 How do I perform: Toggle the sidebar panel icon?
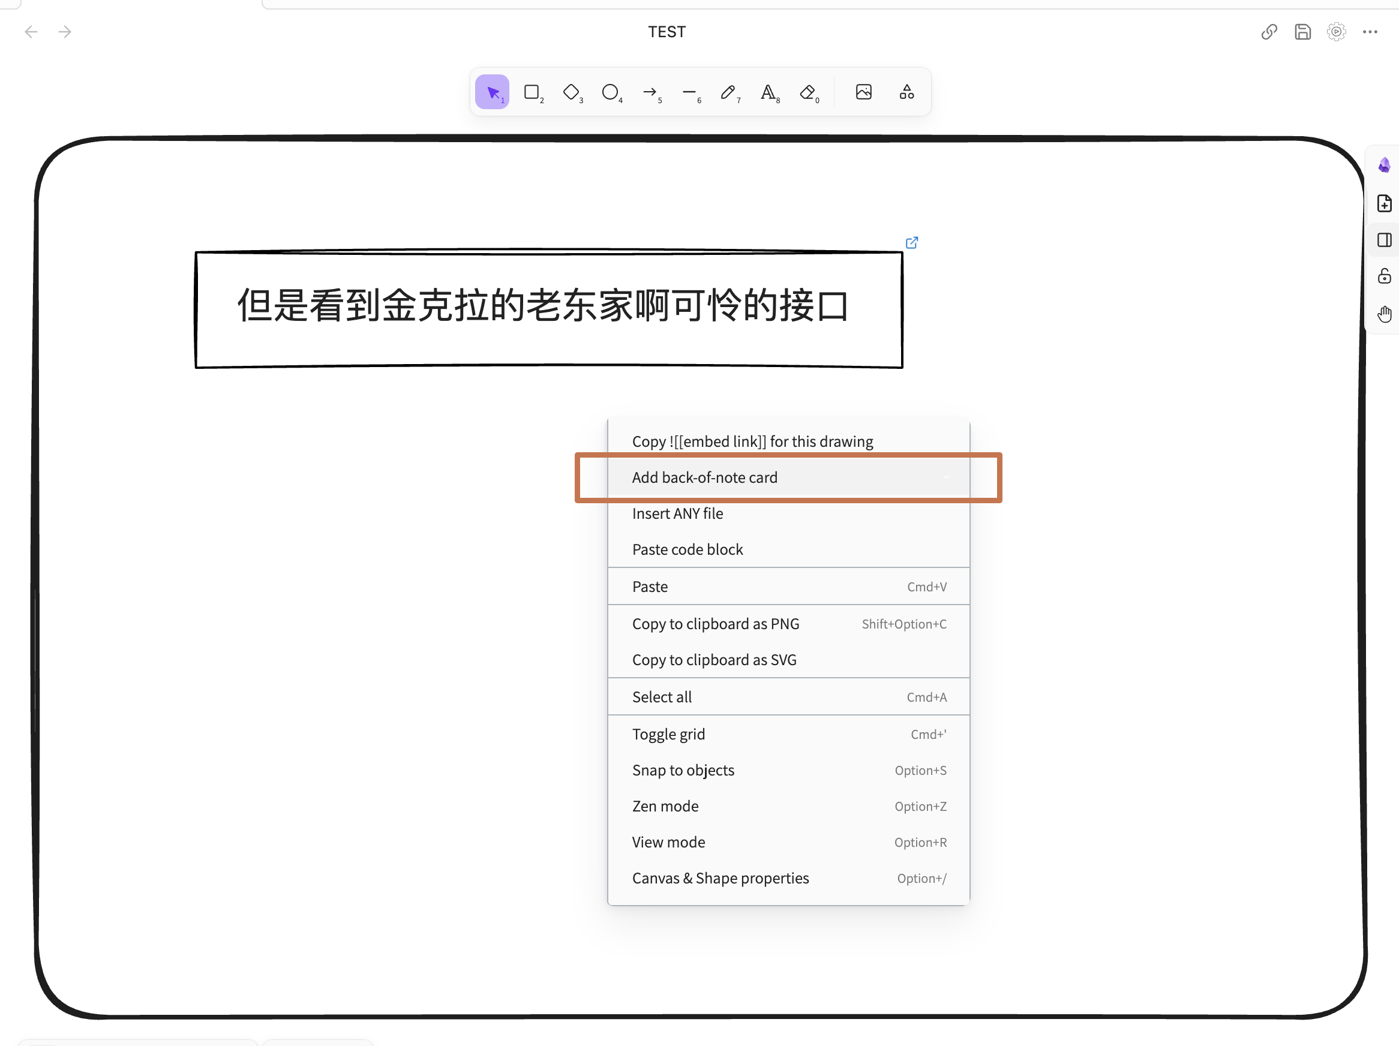click(x=1384, y=241)
